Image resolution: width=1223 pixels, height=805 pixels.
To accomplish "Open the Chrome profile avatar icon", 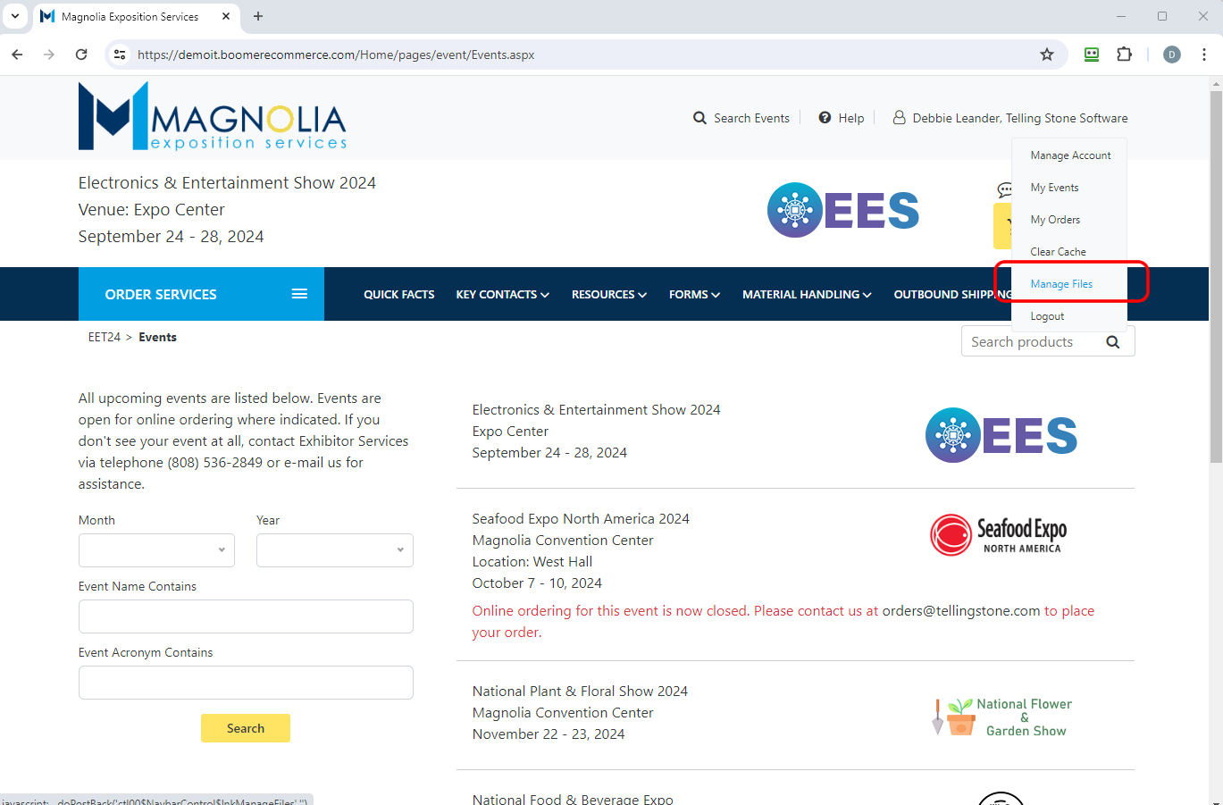I will point(1171,55).
